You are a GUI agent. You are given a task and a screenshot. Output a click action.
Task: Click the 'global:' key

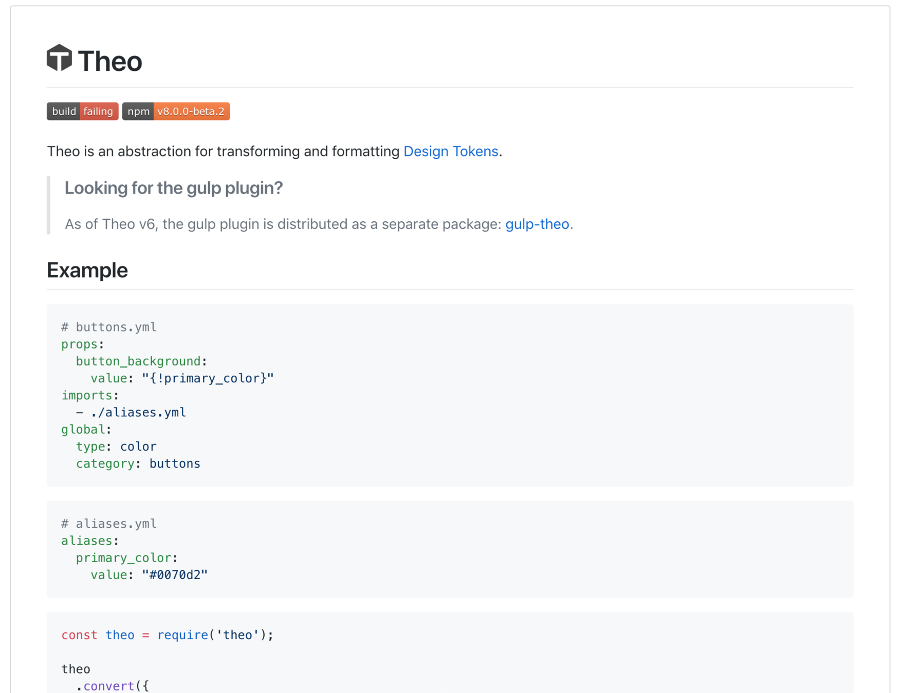click(x=86, y=429)
